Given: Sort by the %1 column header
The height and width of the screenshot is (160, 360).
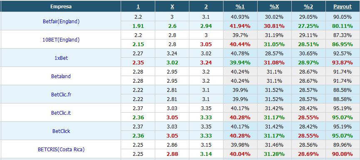Looking at the screenshot, I should click(240, 7).
